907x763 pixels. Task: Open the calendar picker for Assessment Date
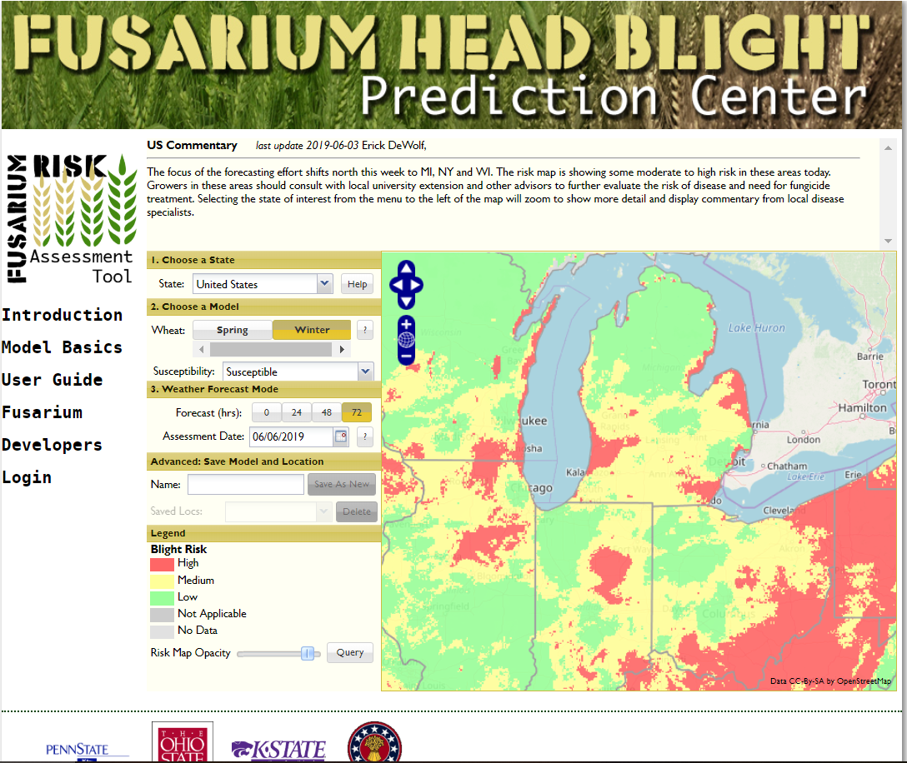pos(341,436)
